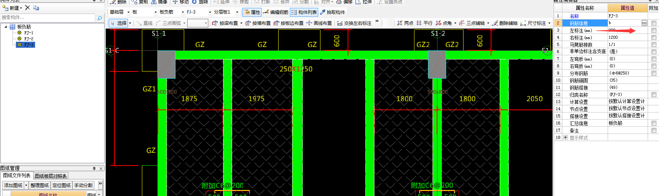This screenshot has width=659, height=196.
Task: Activate 拾取构件 pick component tool
Action: tap(333, 12)
